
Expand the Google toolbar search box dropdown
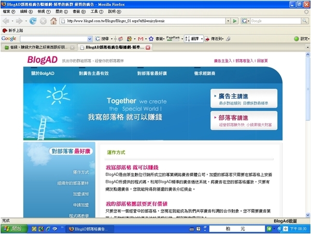click(x=90, y=39)
